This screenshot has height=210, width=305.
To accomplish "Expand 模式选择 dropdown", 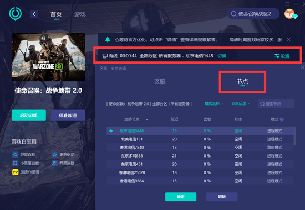I will tap(213, 103).
